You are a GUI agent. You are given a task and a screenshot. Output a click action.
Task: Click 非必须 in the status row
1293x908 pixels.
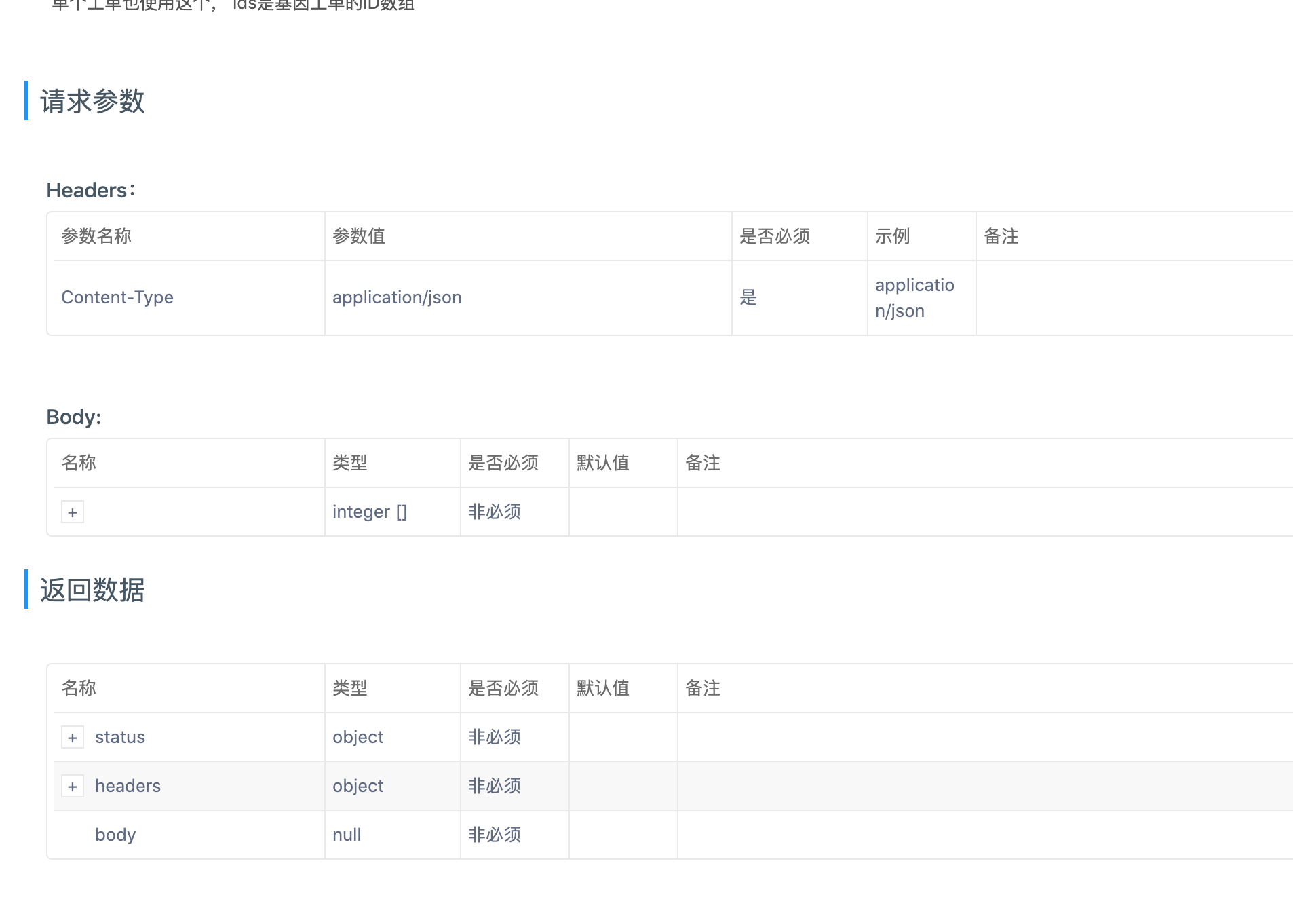pyautogui.click(x=495, y=737)
